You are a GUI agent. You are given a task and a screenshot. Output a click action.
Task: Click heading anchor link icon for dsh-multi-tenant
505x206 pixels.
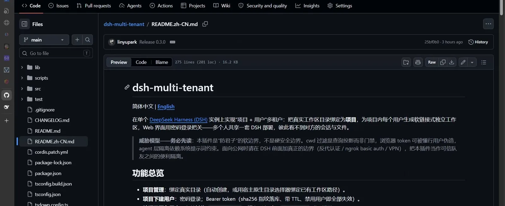[x=127, y=87]
